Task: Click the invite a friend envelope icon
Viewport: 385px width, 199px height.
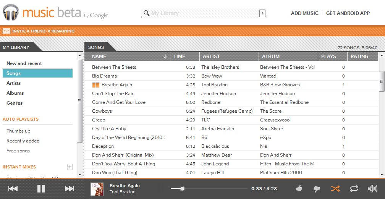Action: [x=6, y=31]
